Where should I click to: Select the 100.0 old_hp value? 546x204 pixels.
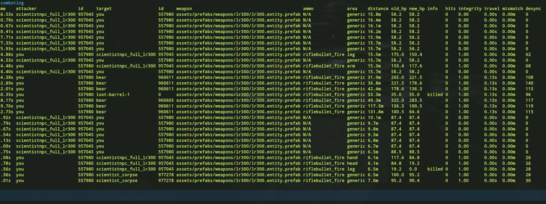click(x=397, y=175)
